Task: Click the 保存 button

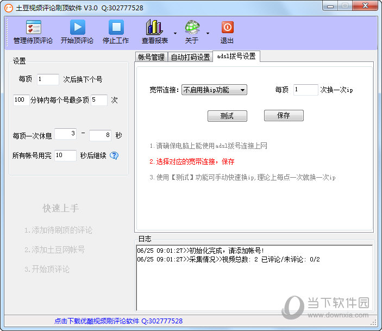Action: tap(284, 116)
